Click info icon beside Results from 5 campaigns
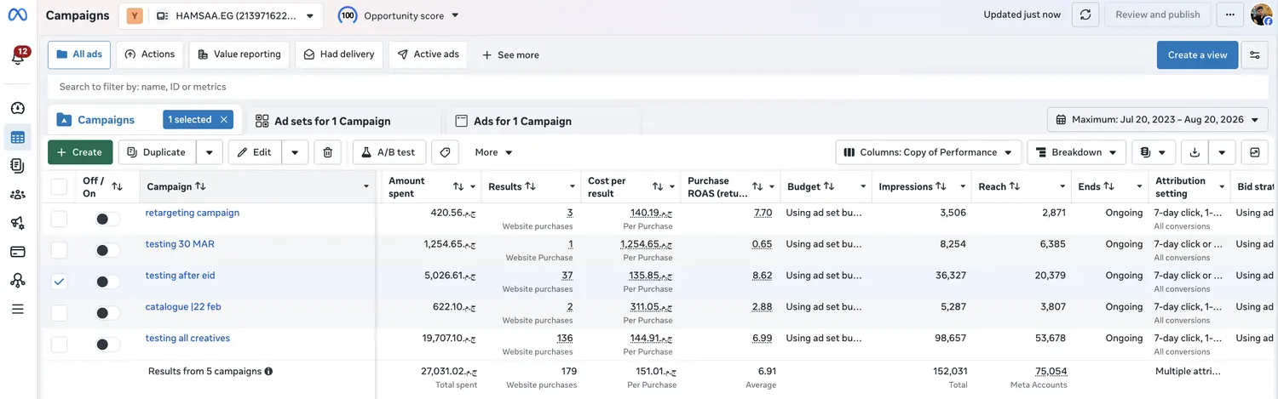This screenshot has height=399, width=1278. [x=268, y=372]
